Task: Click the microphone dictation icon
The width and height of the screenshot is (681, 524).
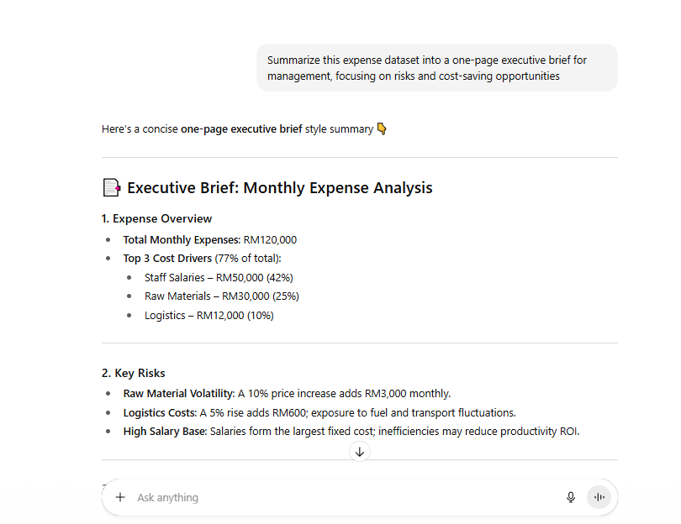Action: pyautogui.click(x=571, y=497)
